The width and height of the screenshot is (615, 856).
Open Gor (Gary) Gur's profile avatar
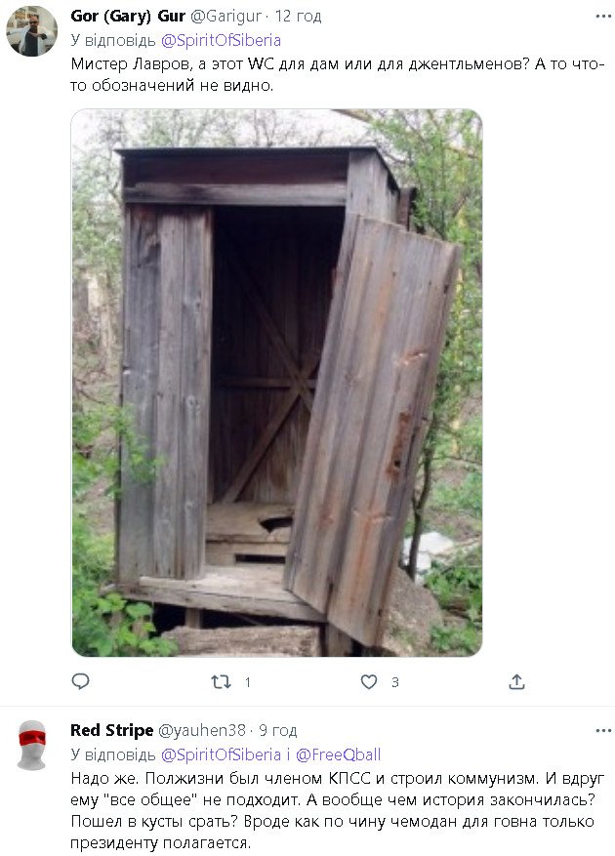[x=31, y=31]
